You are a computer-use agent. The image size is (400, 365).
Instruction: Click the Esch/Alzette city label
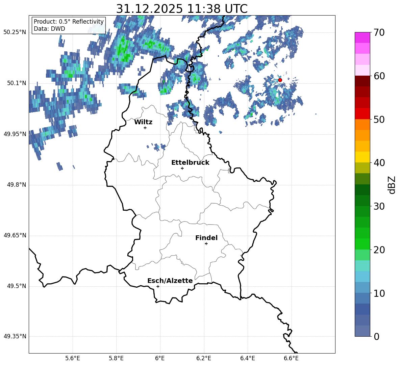(x=170, y=281)
